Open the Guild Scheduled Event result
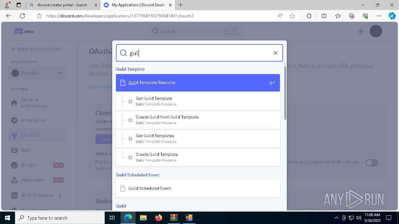This screenshot has height=224, width=399. tap(198, 188)
